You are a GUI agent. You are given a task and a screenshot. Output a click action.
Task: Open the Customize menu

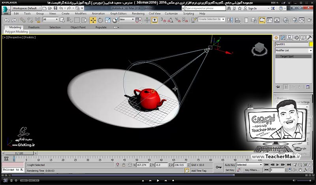pyautogui.click(x=171, y=13)
